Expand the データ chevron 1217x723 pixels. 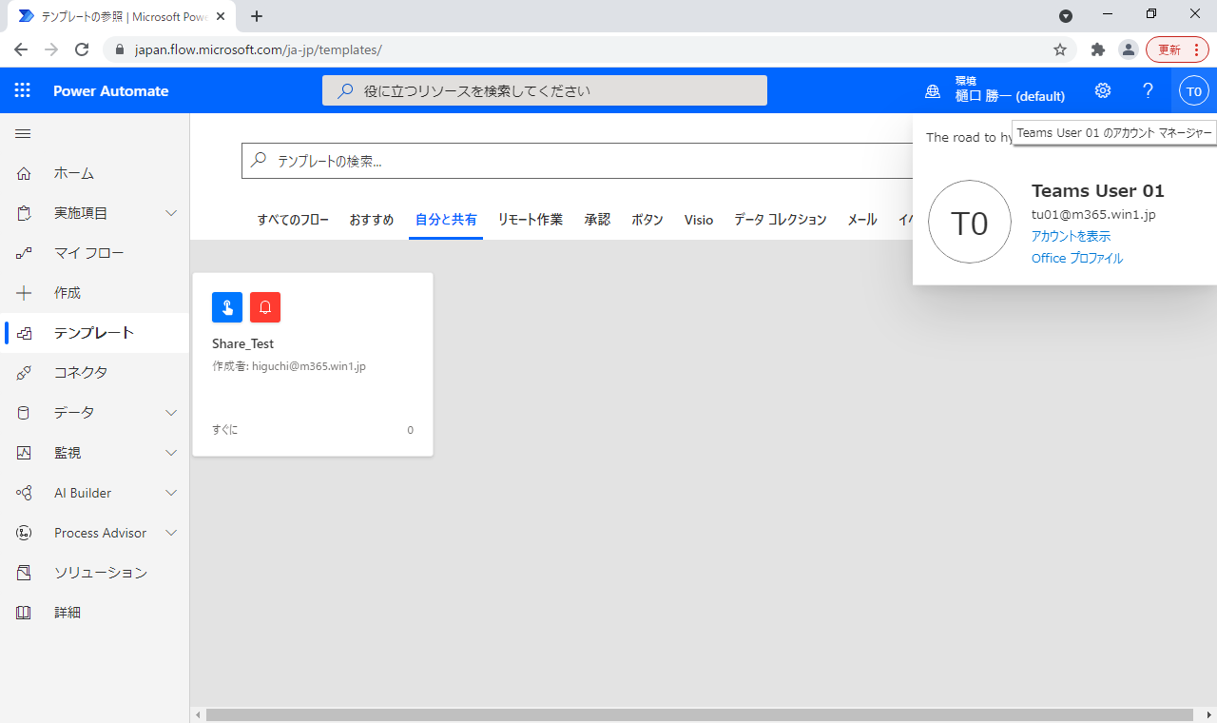[171, 413]
